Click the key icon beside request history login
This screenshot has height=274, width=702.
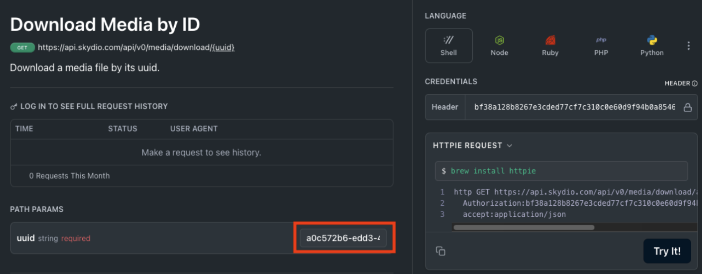click(14, 107)
